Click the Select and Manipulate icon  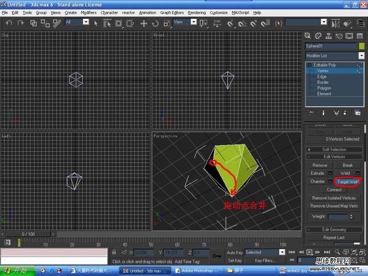coord(217,23)
